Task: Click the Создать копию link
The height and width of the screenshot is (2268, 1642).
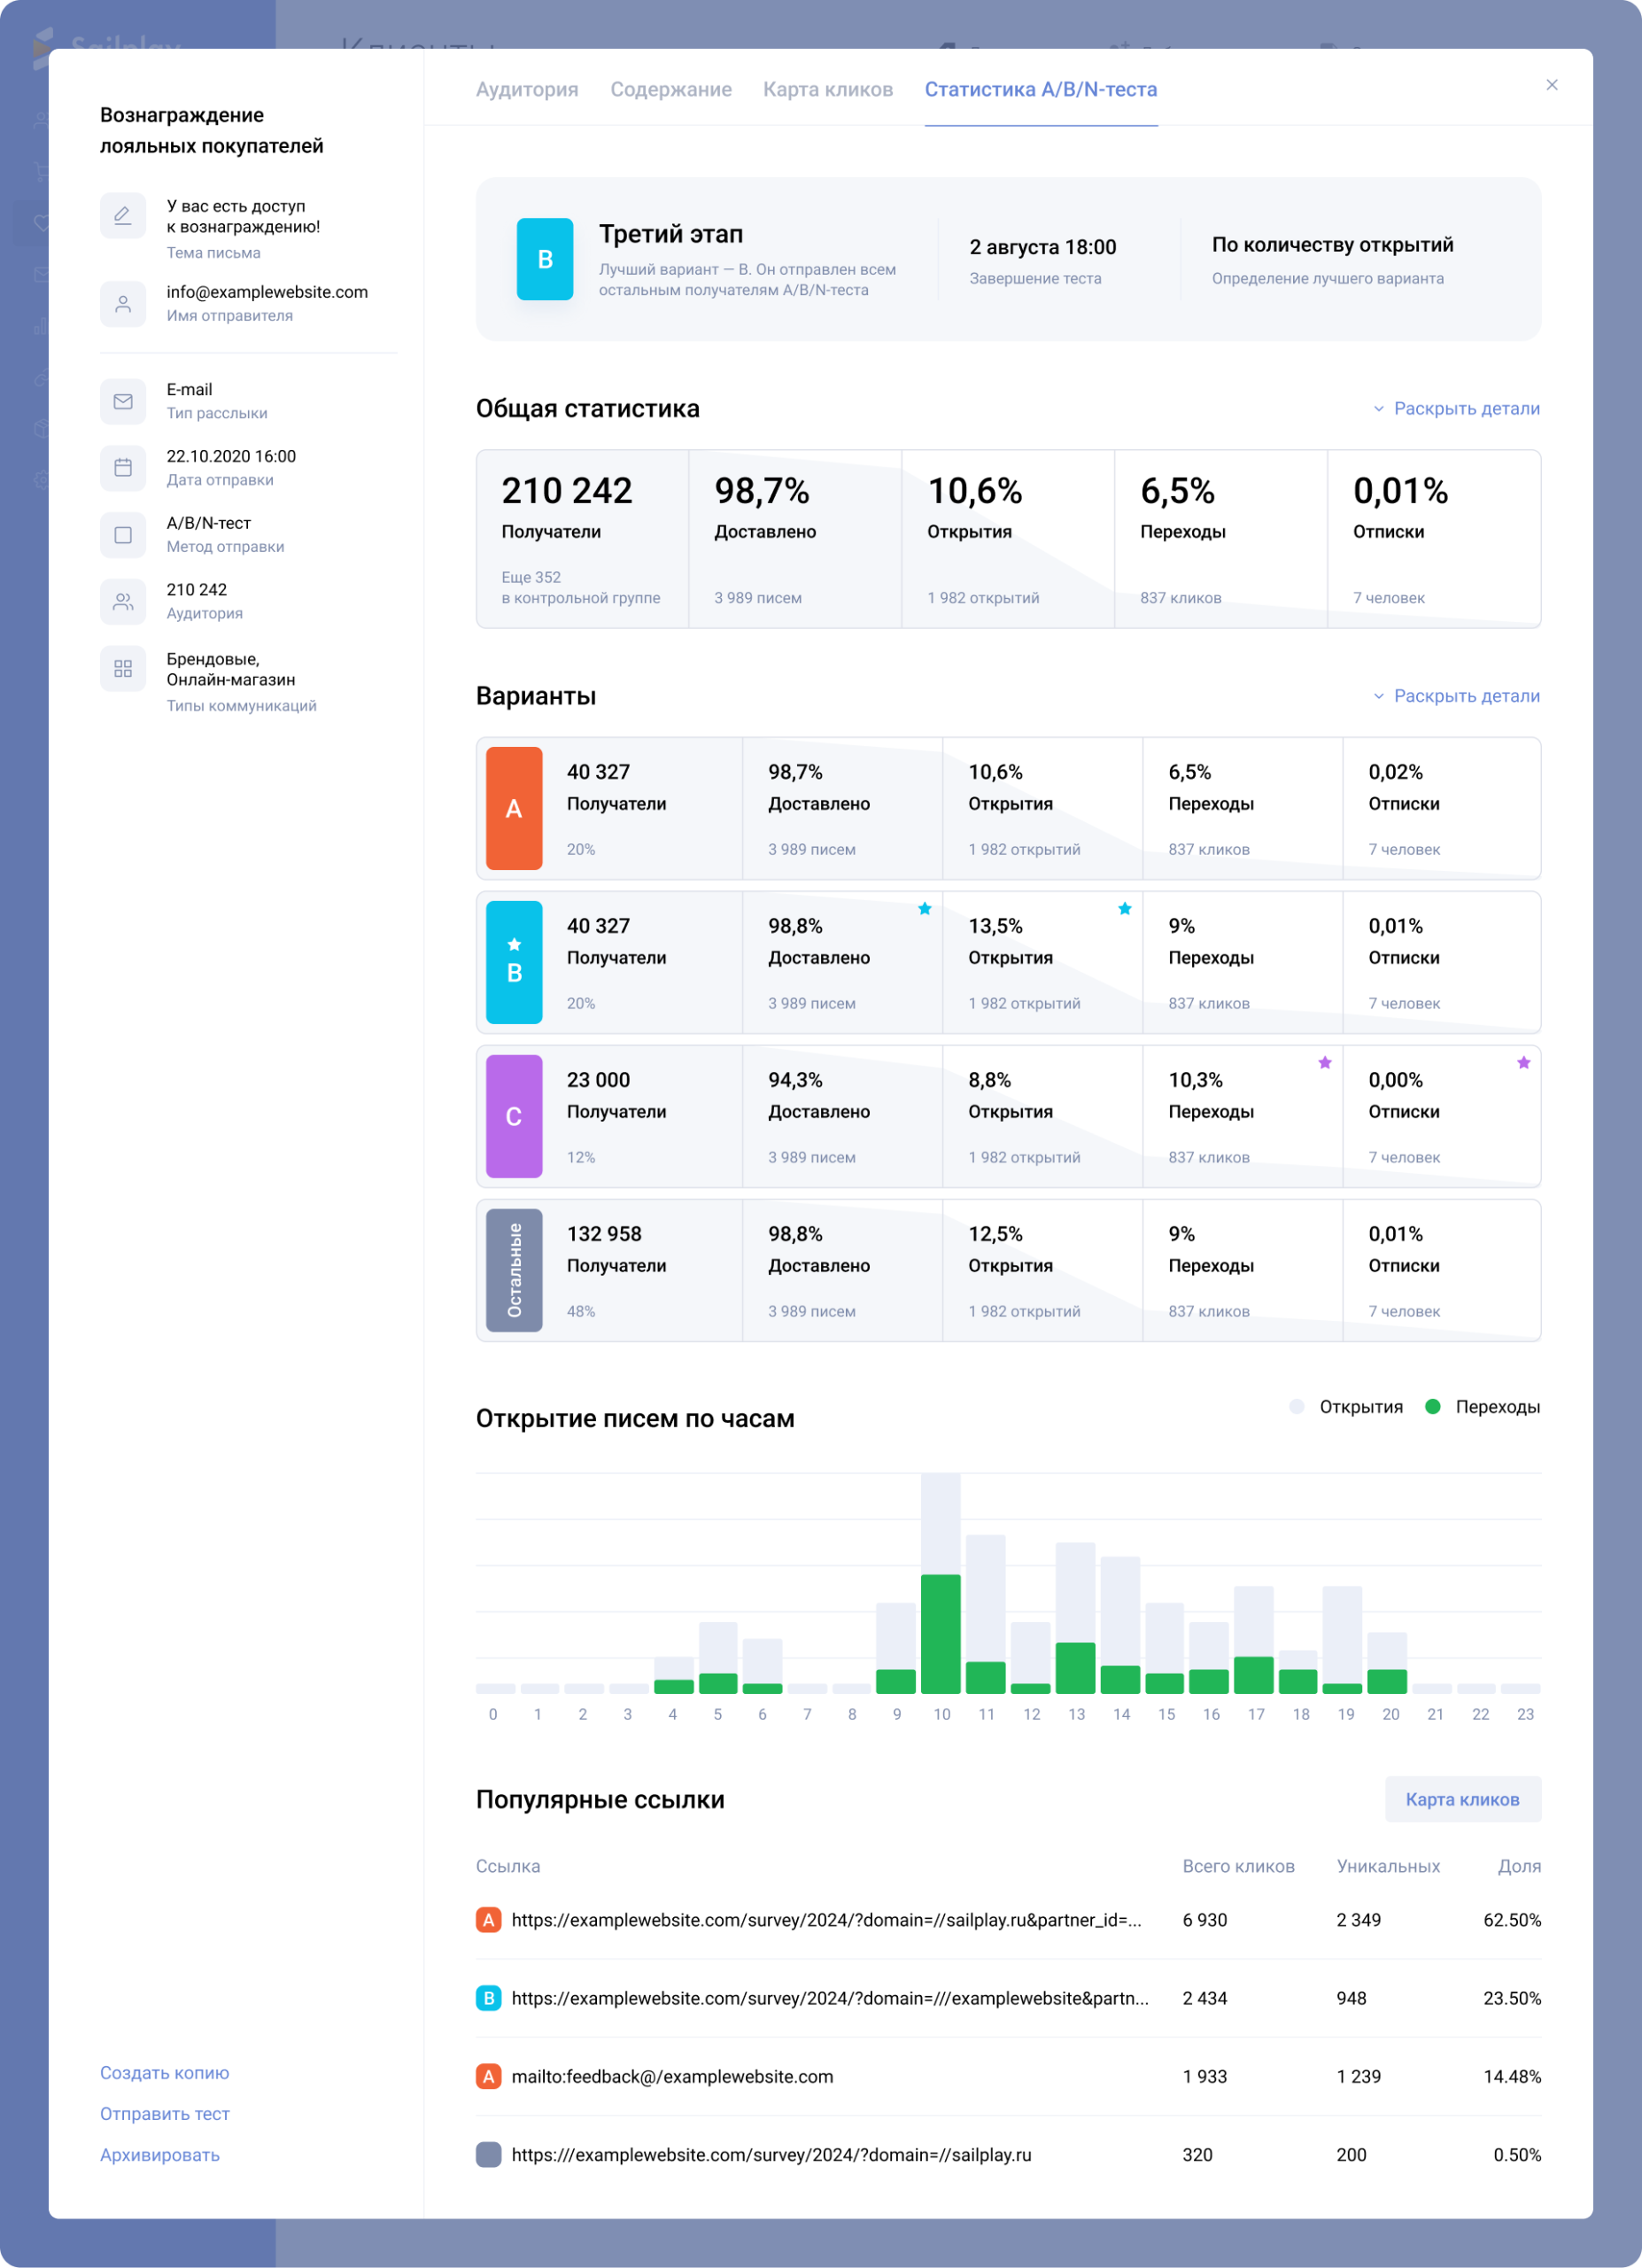Action: [x=164, y=2073]
